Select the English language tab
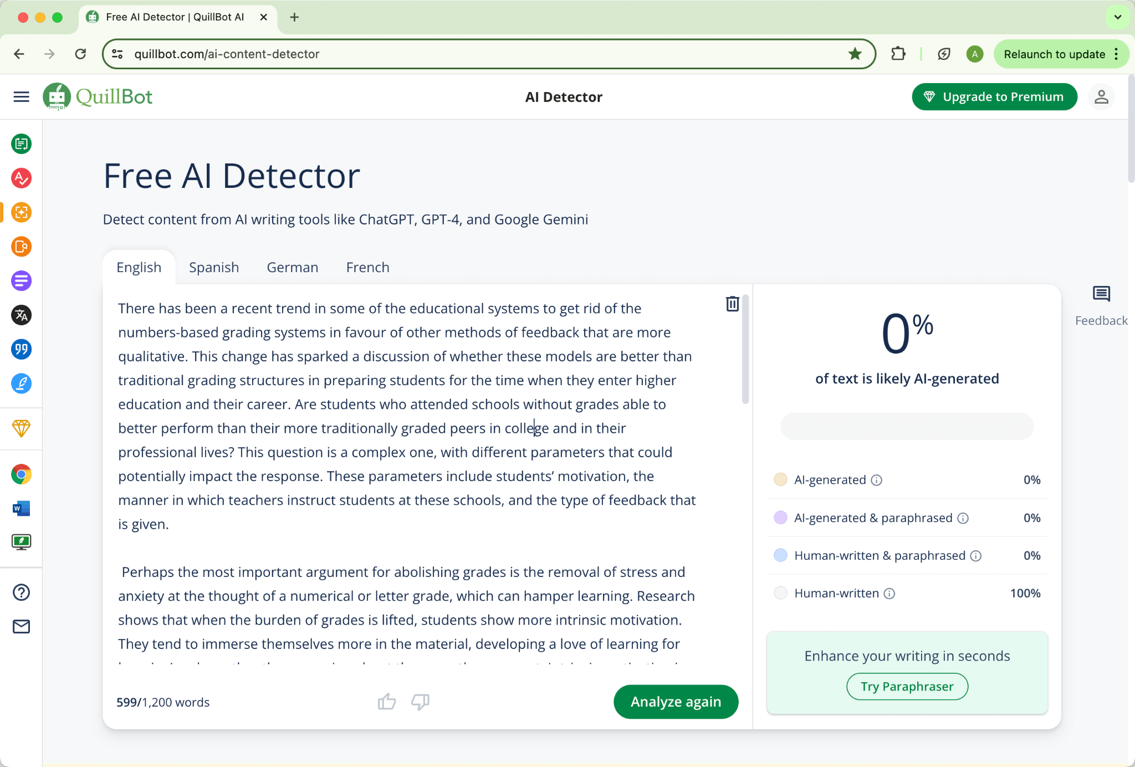 [139, 267]
